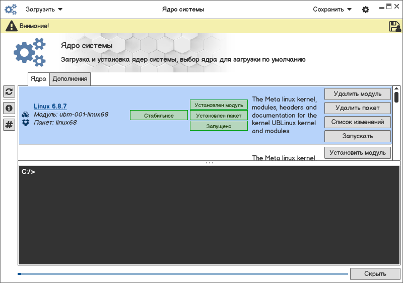Click the Запускать button
The width and height of the screenshot is (403, 283).
pyautogui.click(x=358, y=136)
